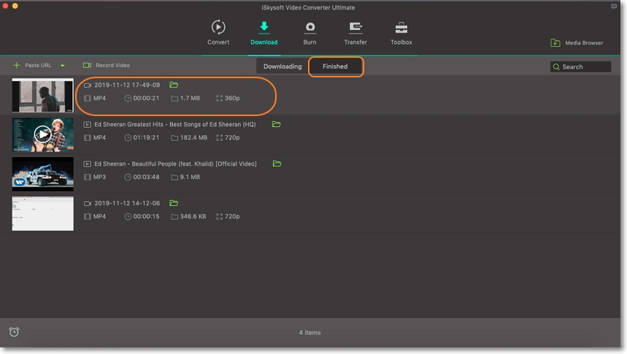The width and height of the screenshot is (627, 354).
Task: Open the Media Browser
Action: [x=577, y=43]
